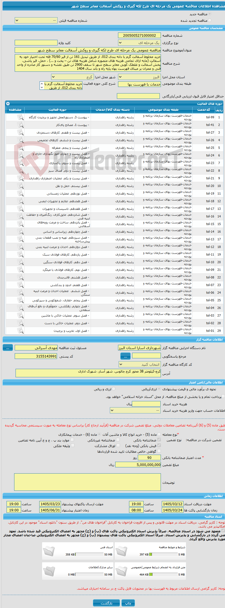This screenshot has width=225, height=608.
Task: View details icon for row tol-25
Action: [20, 148]
